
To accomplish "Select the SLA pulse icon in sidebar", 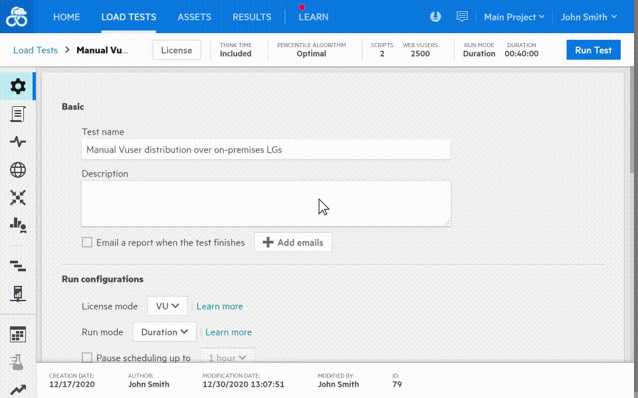I will 17,141.
